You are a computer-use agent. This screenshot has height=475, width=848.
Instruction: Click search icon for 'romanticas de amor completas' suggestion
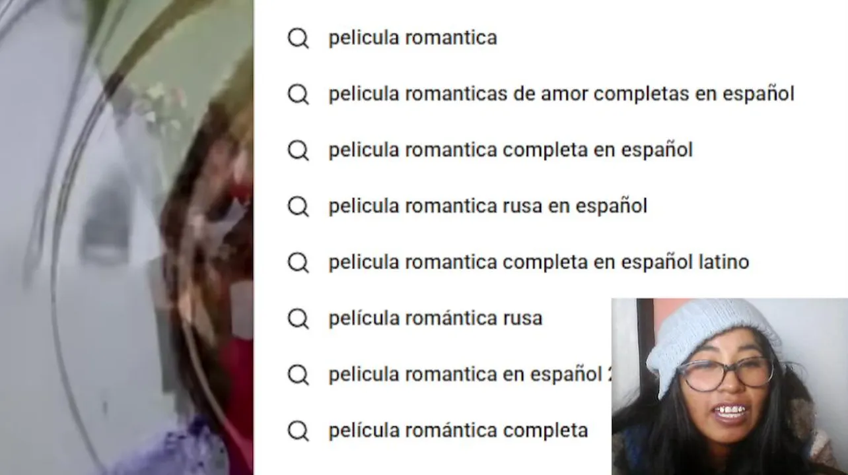pos(298,94)
